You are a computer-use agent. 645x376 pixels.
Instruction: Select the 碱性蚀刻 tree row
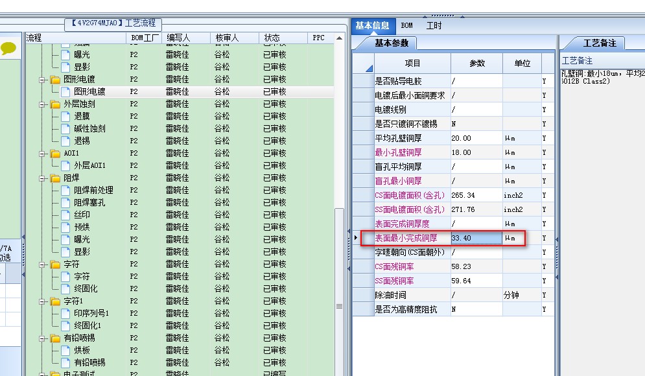click(180, 129)
